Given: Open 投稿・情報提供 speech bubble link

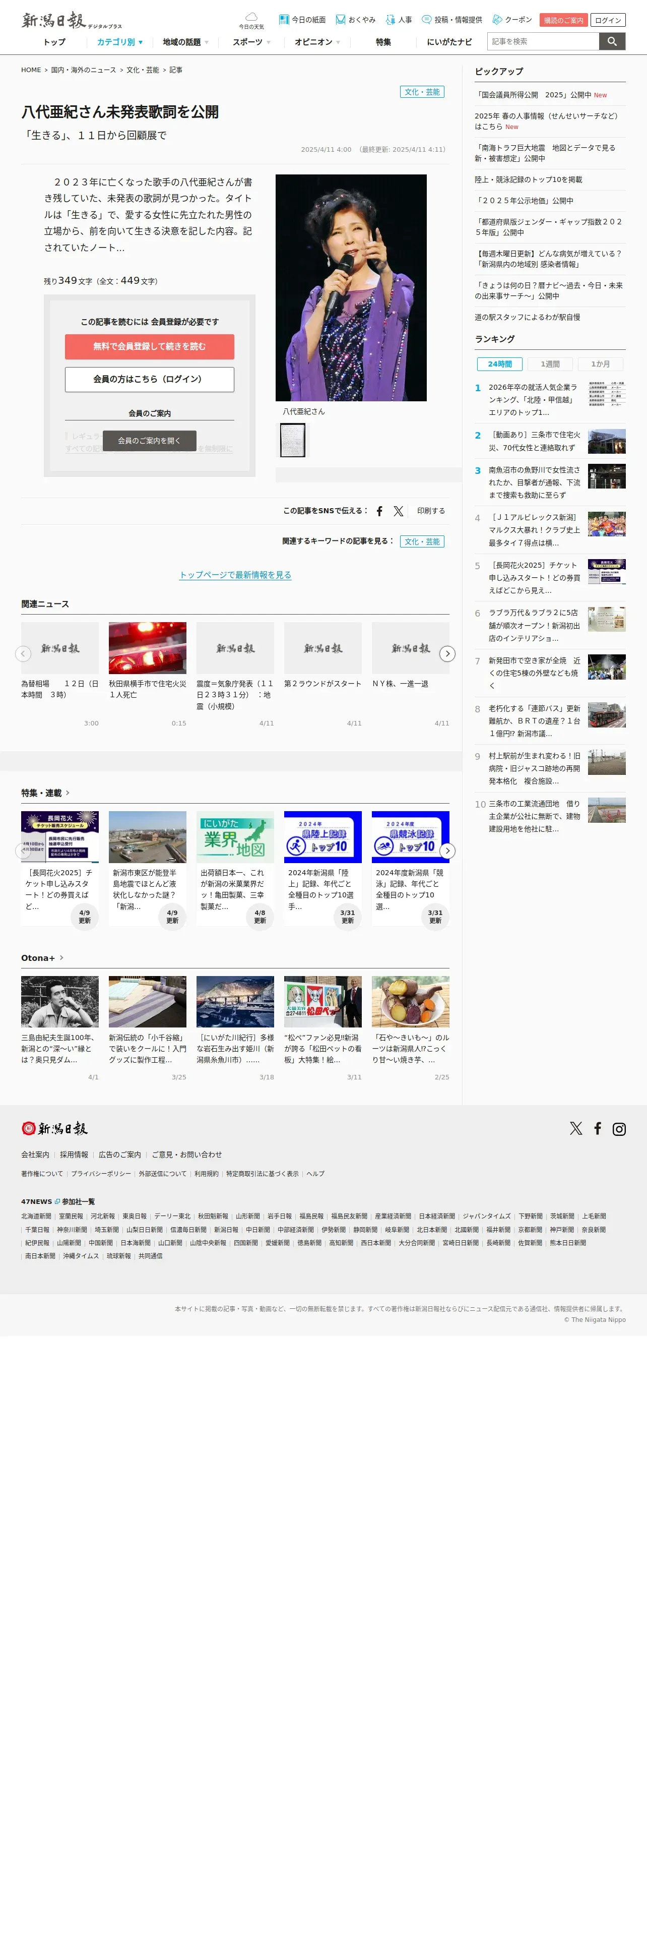Looking at the screenshot, I should 452,20.
